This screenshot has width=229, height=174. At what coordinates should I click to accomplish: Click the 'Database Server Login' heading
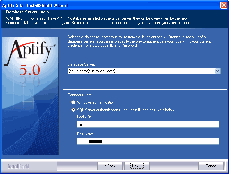27,12
